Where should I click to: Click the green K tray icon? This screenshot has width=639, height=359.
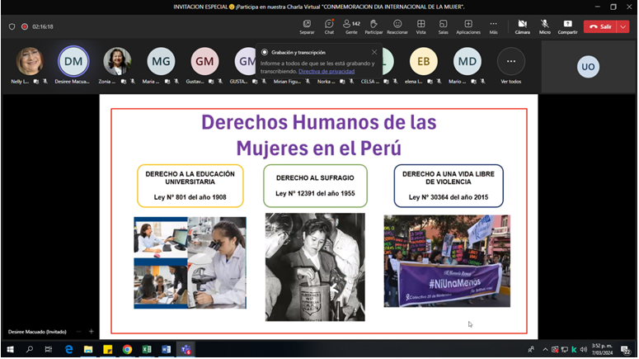(574, 350)
